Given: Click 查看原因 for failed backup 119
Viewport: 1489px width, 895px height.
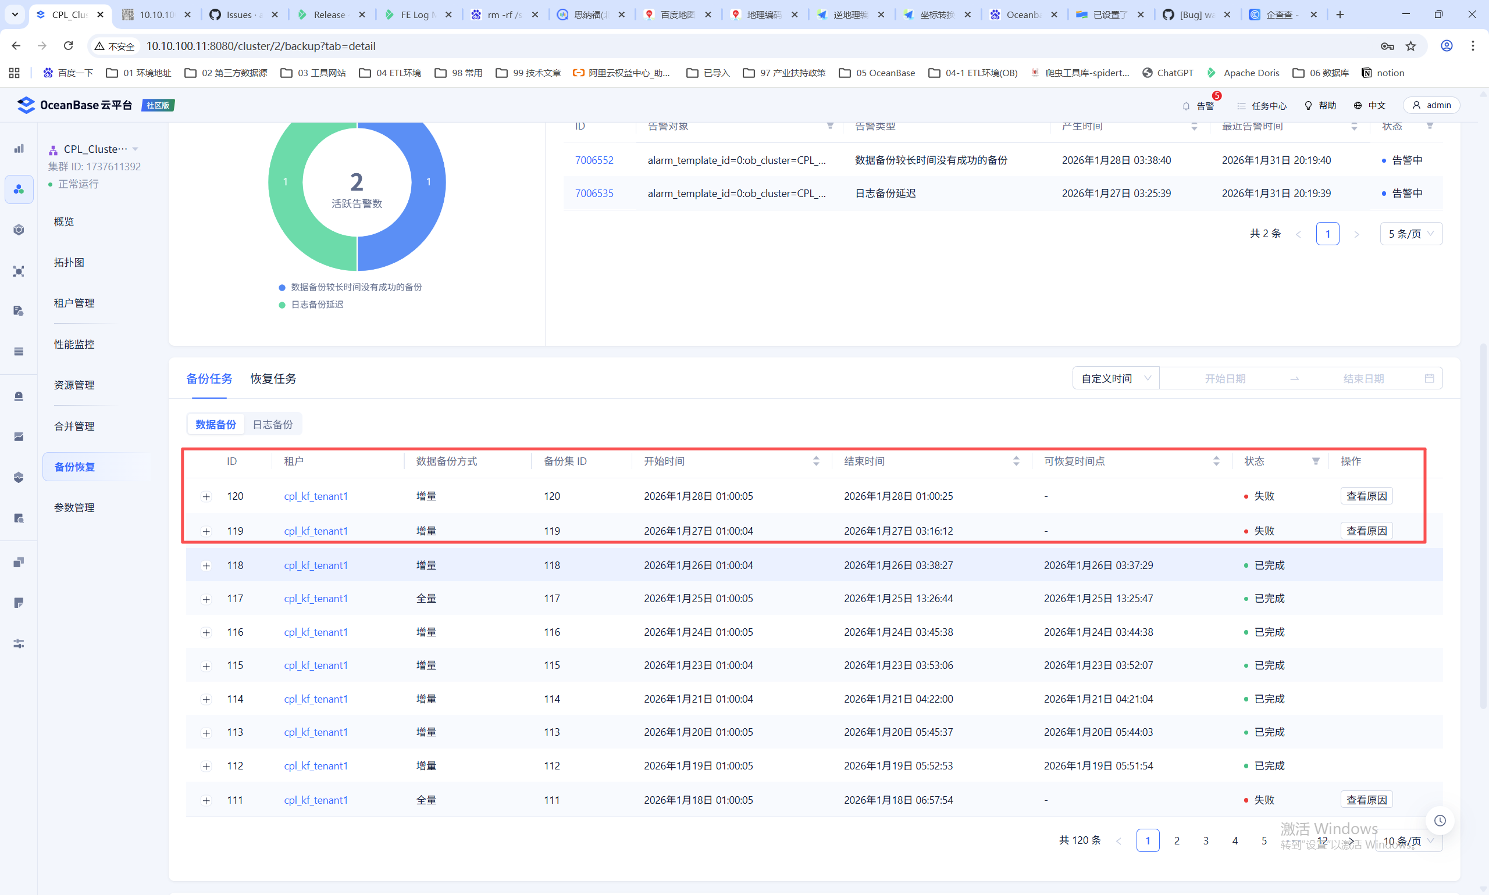Looking at the screenshot, I should pos(1366,531).
